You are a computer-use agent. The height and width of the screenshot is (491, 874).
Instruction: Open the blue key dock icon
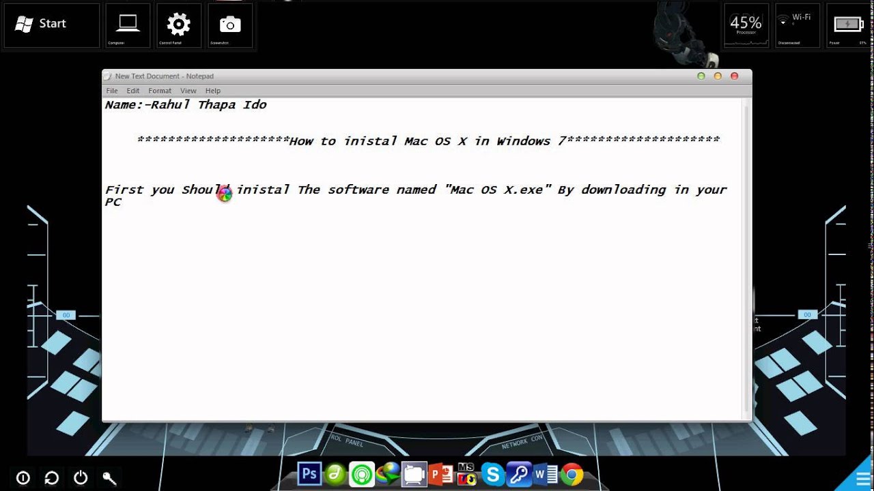(x=519, y=473)
